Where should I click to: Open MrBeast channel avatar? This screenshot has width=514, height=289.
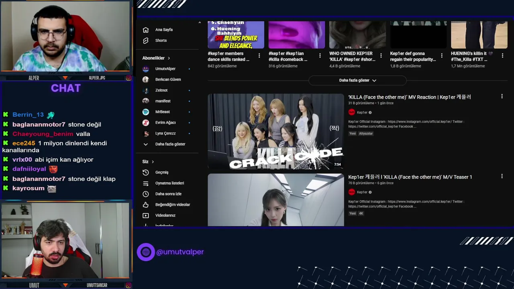[146, 112]
